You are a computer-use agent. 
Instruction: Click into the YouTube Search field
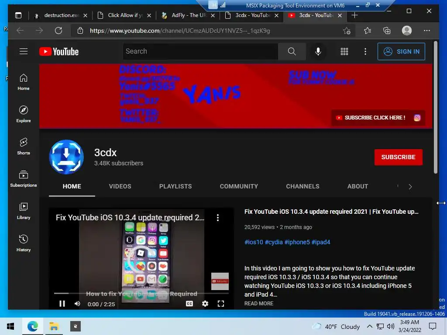(200, 51)
